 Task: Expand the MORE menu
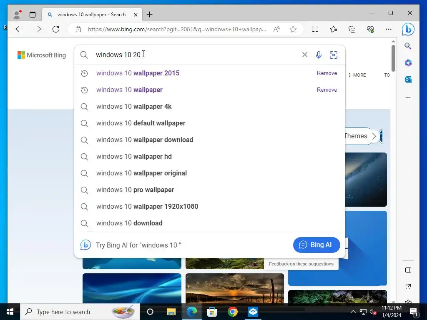[357, 75]
